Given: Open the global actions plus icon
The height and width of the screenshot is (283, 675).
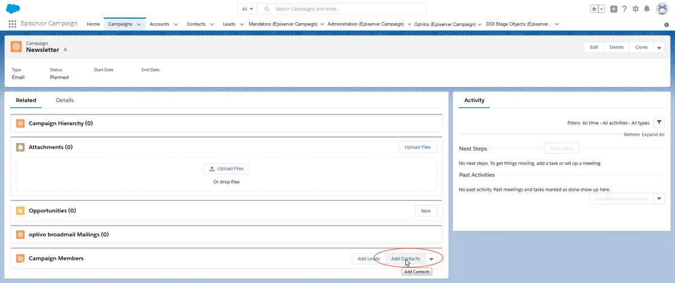Looking at the screenshot, I should (x=614, y=9).
